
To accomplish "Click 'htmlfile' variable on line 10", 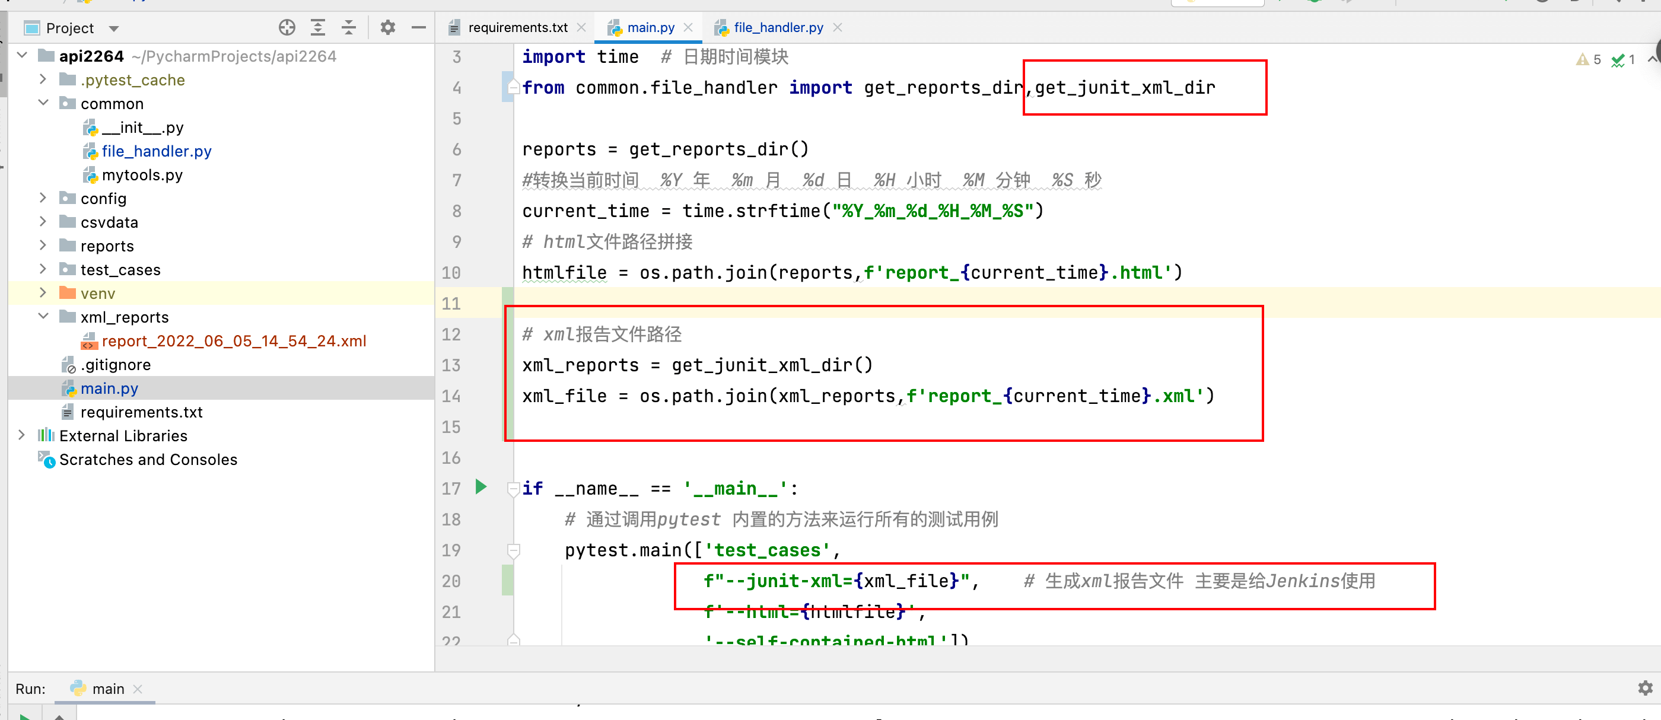I will point(564,273).
